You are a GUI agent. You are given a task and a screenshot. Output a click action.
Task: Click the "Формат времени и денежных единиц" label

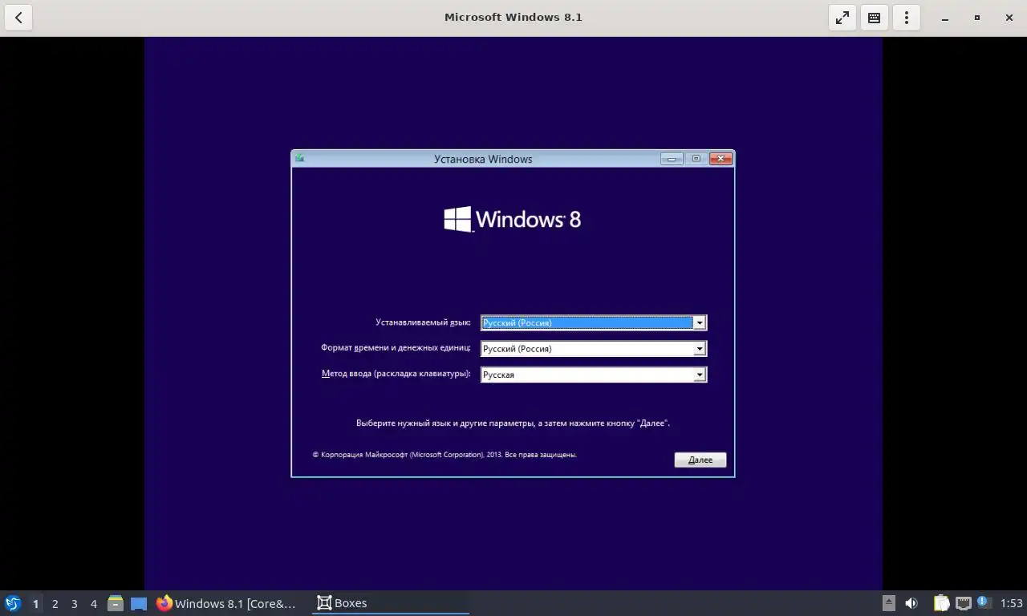tap(396, 348)
